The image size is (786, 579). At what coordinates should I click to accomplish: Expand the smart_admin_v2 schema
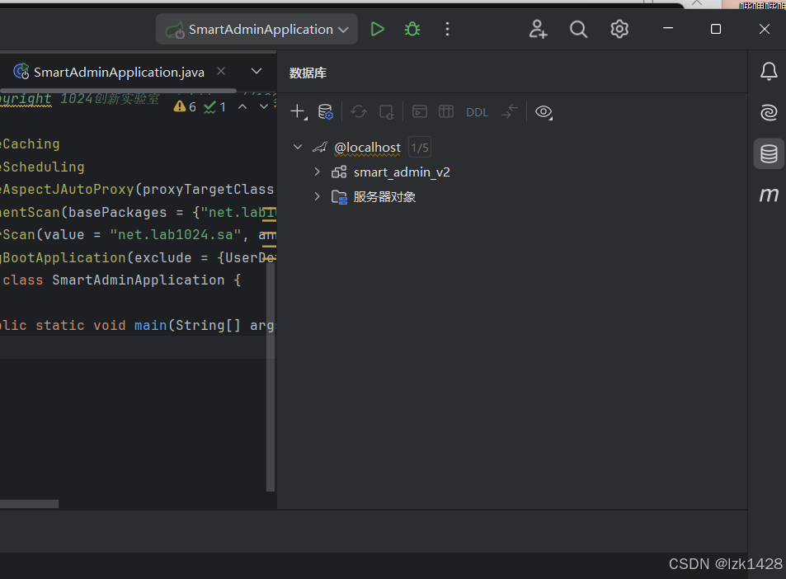pos(316,172)
